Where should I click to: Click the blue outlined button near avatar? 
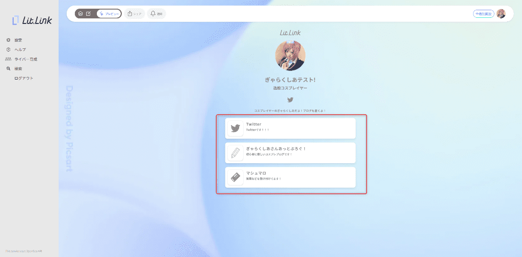tap(483, 14)
